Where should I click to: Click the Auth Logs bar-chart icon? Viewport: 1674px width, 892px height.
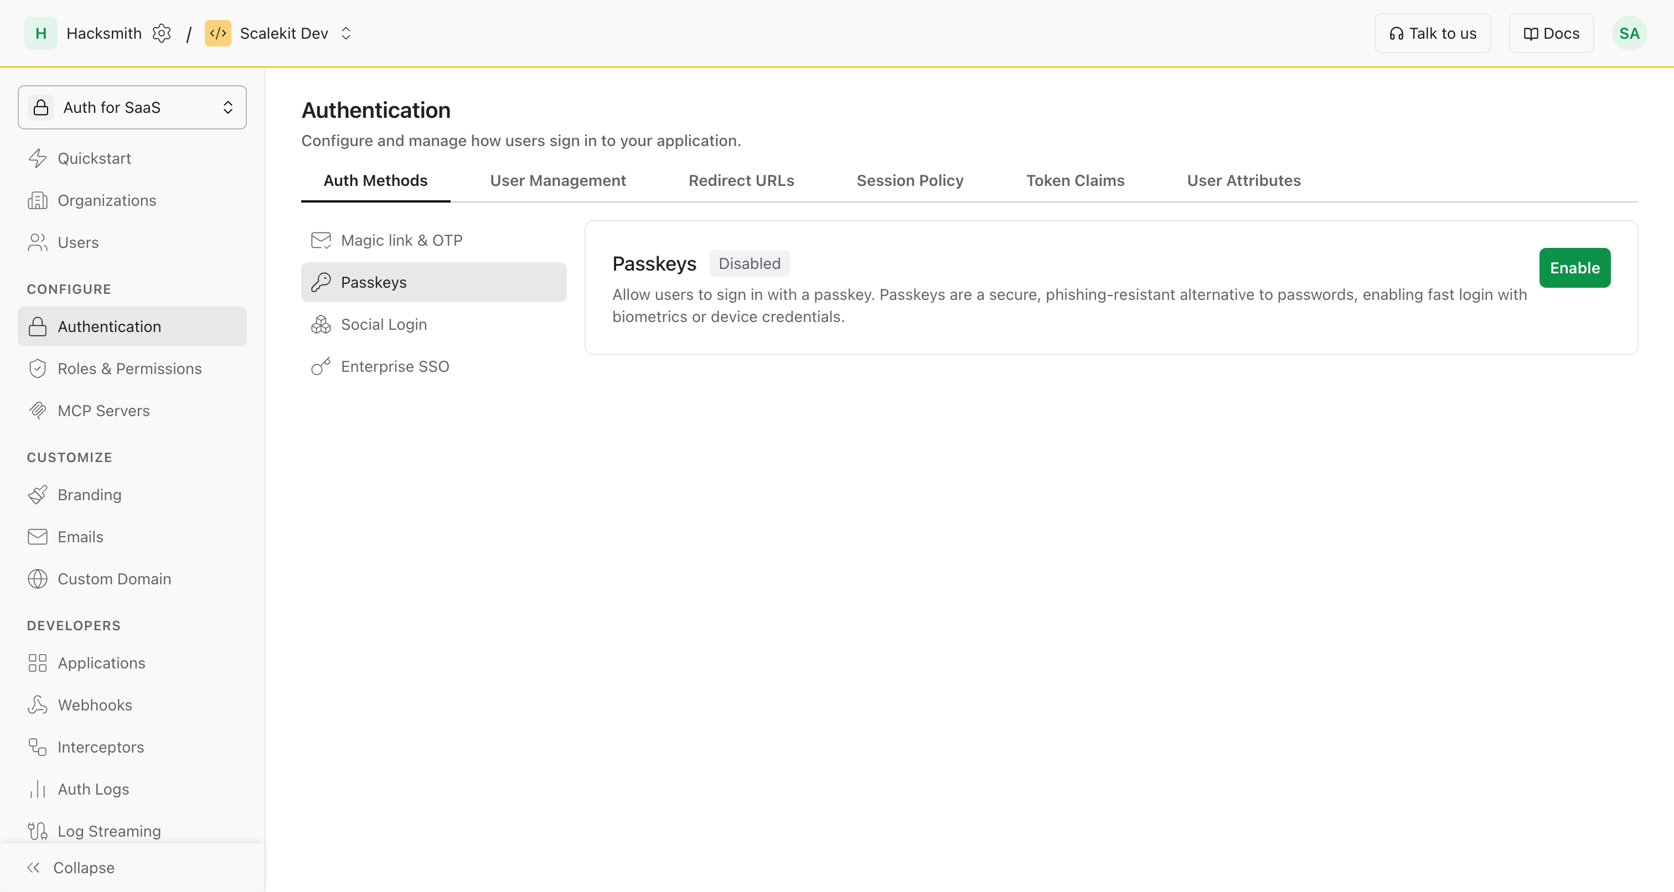click(38, 789)
